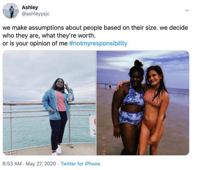
Task: Click the blue floral swimsuit top in right photo
Action: tap(133, 97)
